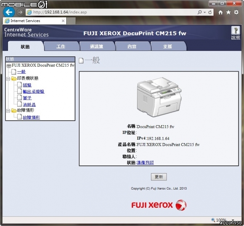Open the browser Tools gear icon
The image size is (244, 226).
(236, 12)
